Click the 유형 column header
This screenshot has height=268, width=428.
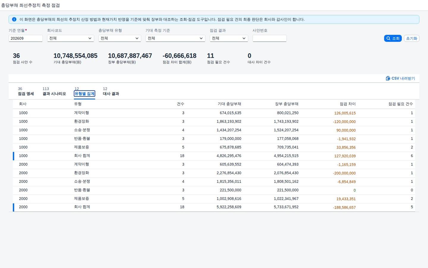tap(78, 104)
